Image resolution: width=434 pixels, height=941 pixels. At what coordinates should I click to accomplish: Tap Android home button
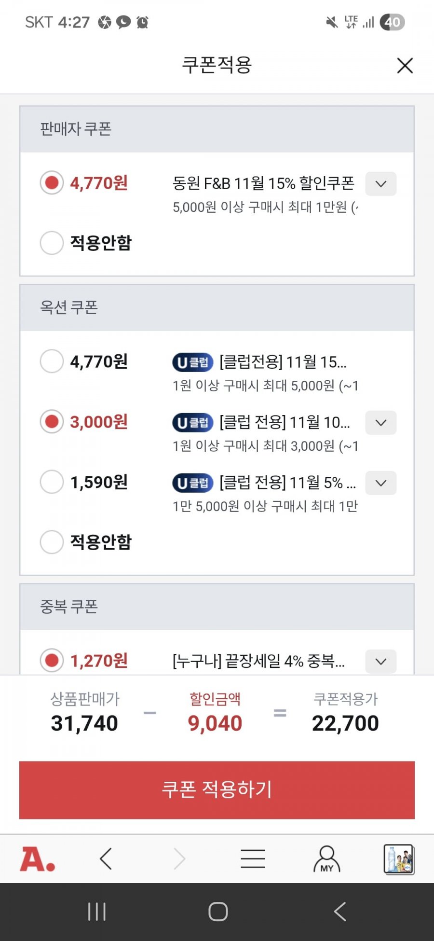click(218, 912)
